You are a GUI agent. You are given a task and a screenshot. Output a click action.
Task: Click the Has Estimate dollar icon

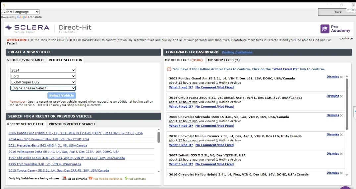click(x=126, y=178)
